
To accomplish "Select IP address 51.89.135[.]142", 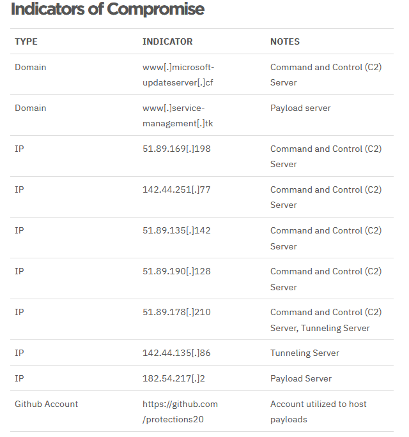I will [x=176, y=230].
